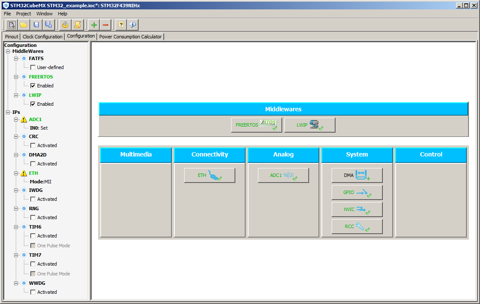Click the red minus toolbar icon
This screenshot has width=480, height=304.
pyautogui.click(x=106, y=25)
